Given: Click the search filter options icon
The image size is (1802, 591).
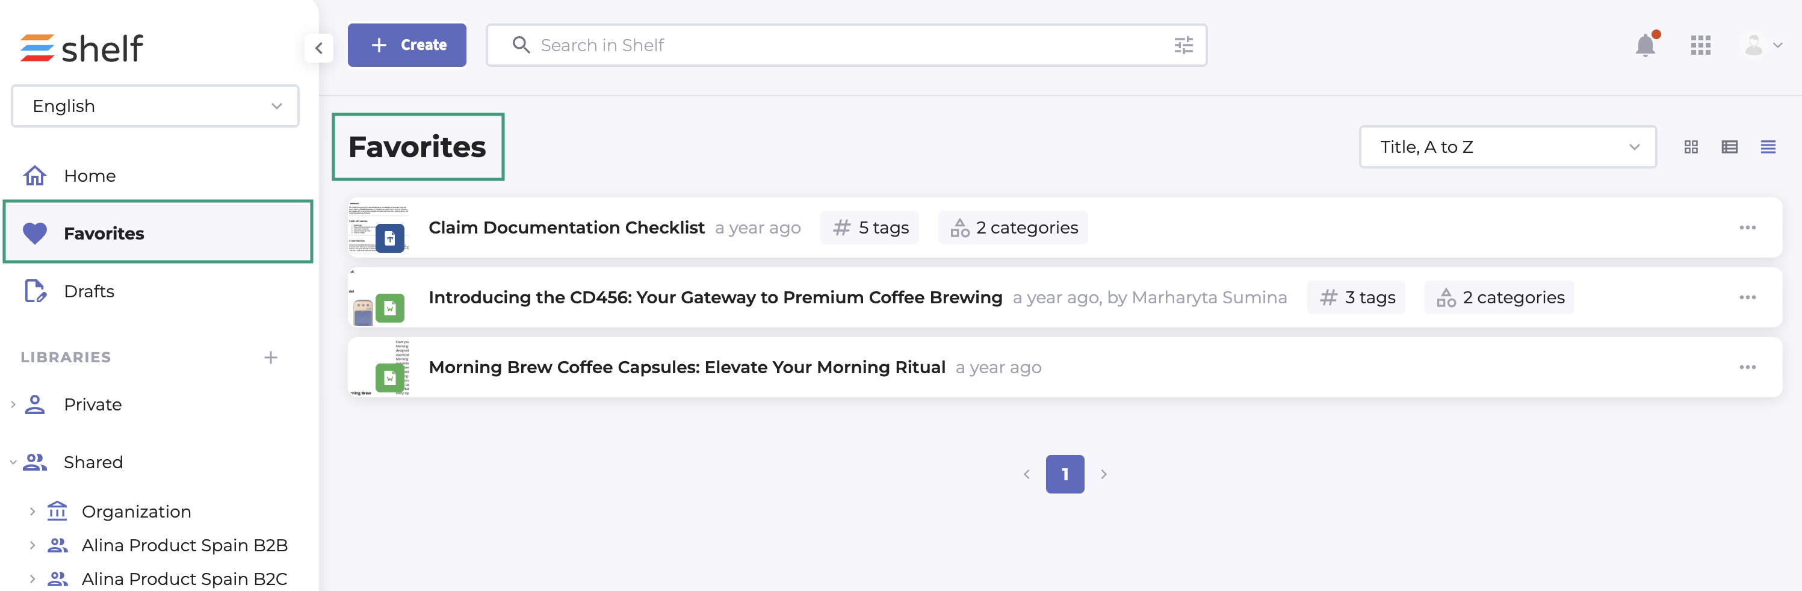Looking at the screenshot, I should pos(1183,46).
